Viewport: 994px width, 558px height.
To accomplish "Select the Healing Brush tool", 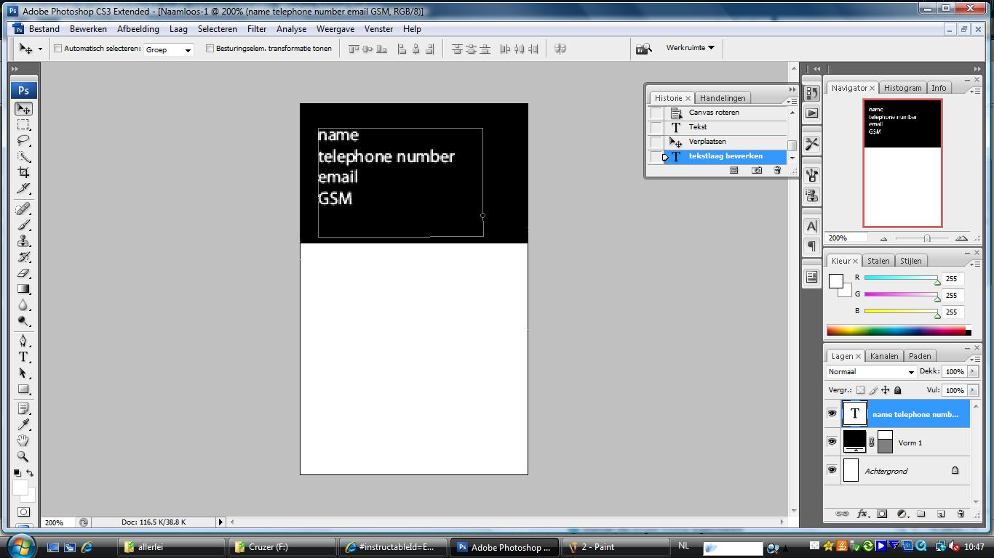I will tap(23, 210).
